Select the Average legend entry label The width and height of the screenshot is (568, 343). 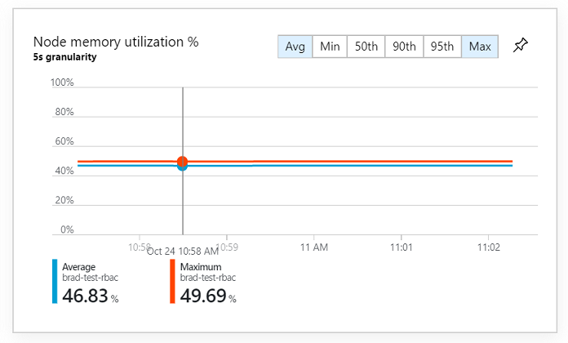pyautogui.click(x=79, y=267)
